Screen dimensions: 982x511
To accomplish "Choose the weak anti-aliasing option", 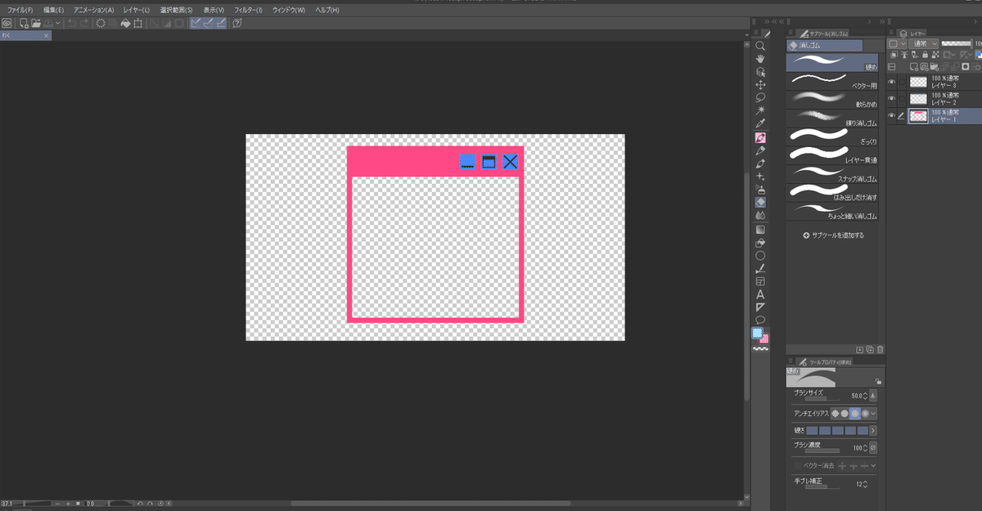I will [845, 413].
